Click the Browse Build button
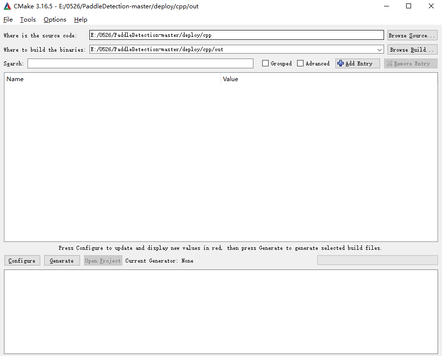The width and height of the screenshot is (442, 356). coord(412,50)
